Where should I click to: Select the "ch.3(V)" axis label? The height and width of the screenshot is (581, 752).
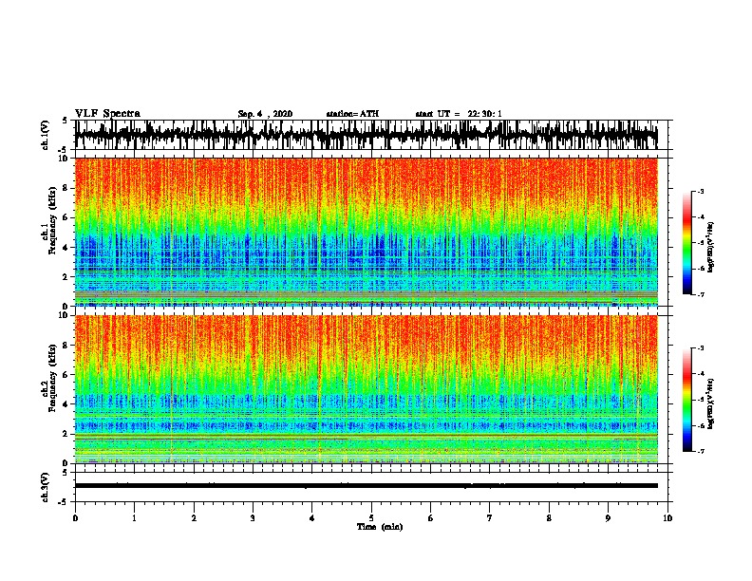tap(46, 488)
